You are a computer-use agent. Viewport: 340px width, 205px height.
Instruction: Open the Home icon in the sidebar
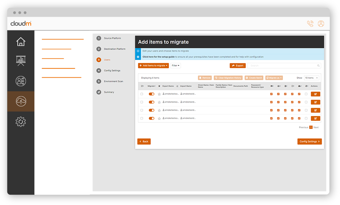21,42
